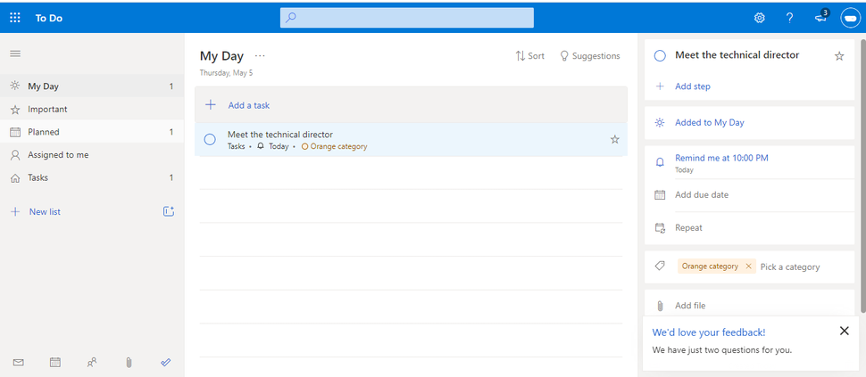Open the Help question mark

click(789, 18)
